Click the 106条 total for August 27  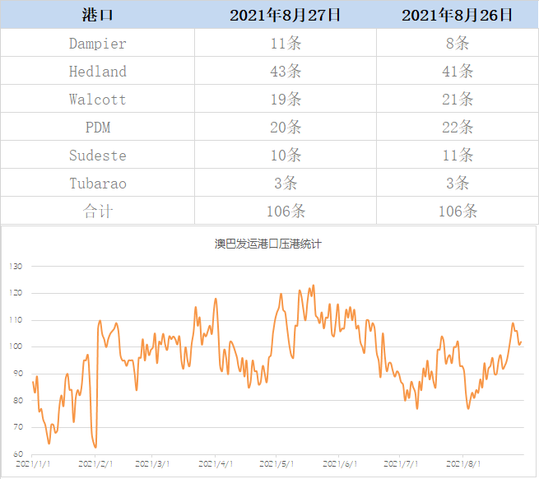[x=286, y=212]
